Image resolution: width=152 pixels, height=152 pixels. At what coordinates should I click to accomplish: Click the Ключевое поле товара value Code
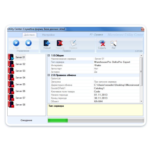click(x=97, y=92)
